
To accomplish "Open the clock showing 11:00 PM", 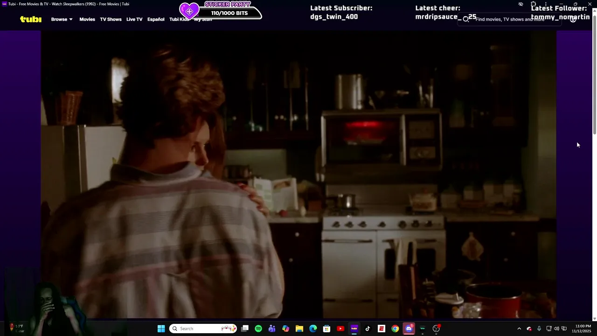I will pyautogui.click(x=581, y=329).
